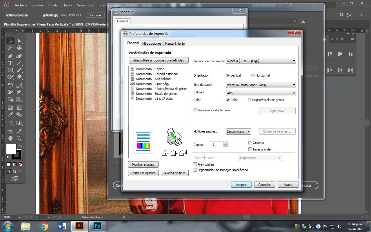Choose Vertical orientation
Screen dimensions: 371x232
[228, 75]
